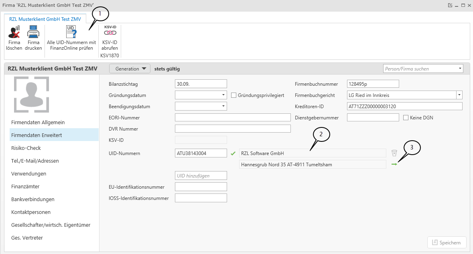Click the Firma löschen icon

click(x=14, y=32)
